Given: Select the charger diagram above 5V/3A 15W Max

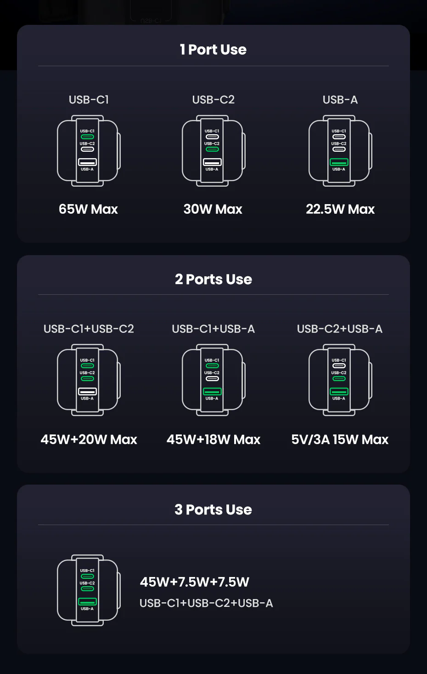Looking at the screenshot, I should point(340,380).
